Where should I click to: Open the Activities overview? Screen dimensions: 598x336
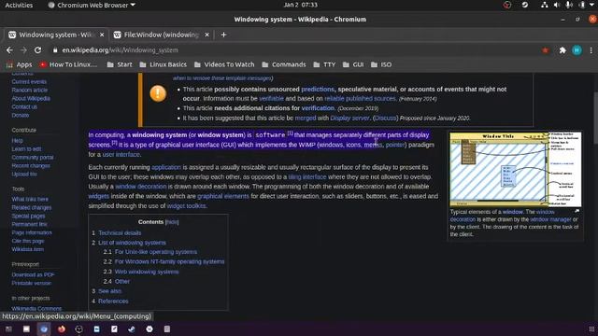[x=19, y=5]
